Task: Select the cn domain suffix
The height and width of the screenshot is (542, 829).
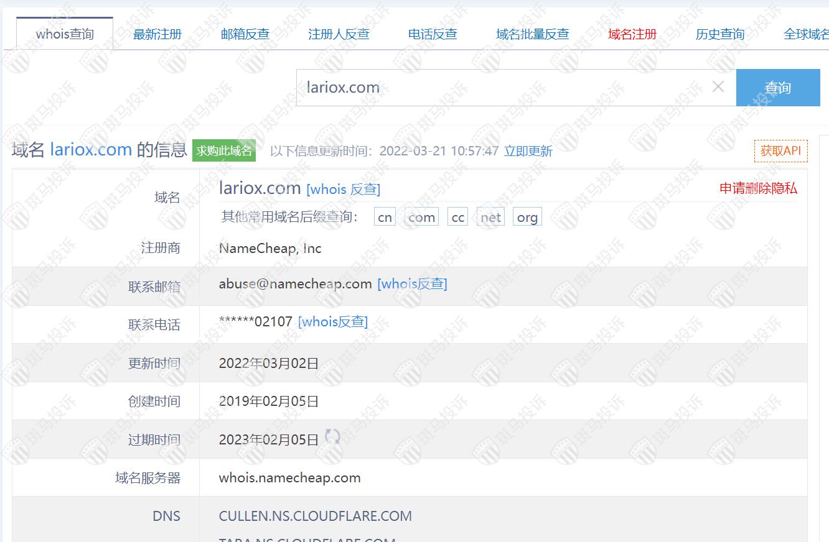Action: [x=385, y=217]
